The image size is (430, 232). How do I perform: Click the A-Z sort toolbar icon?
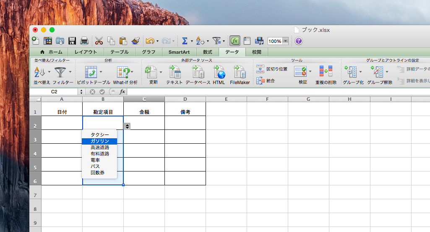coord(200,41)
